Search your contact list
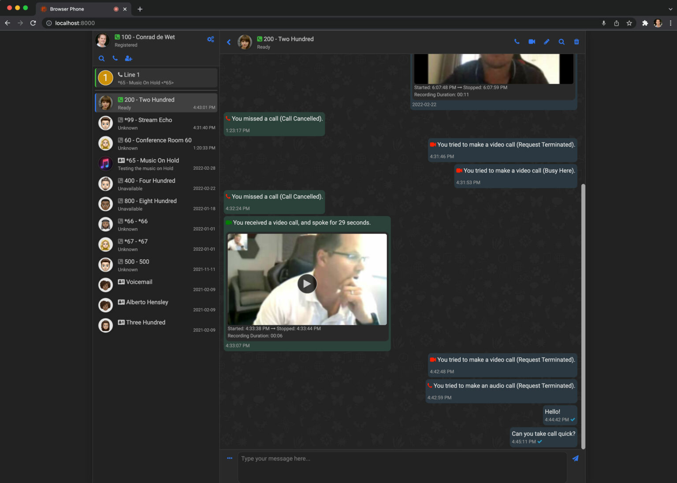Viewport: 677px width, 483px height. click(x=102, y=58)
